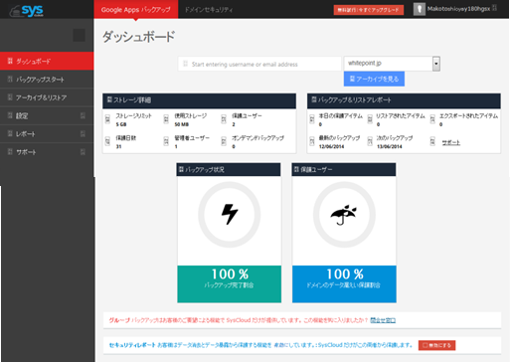Click the ストレージリミット icon

click(x=107, y=119)
